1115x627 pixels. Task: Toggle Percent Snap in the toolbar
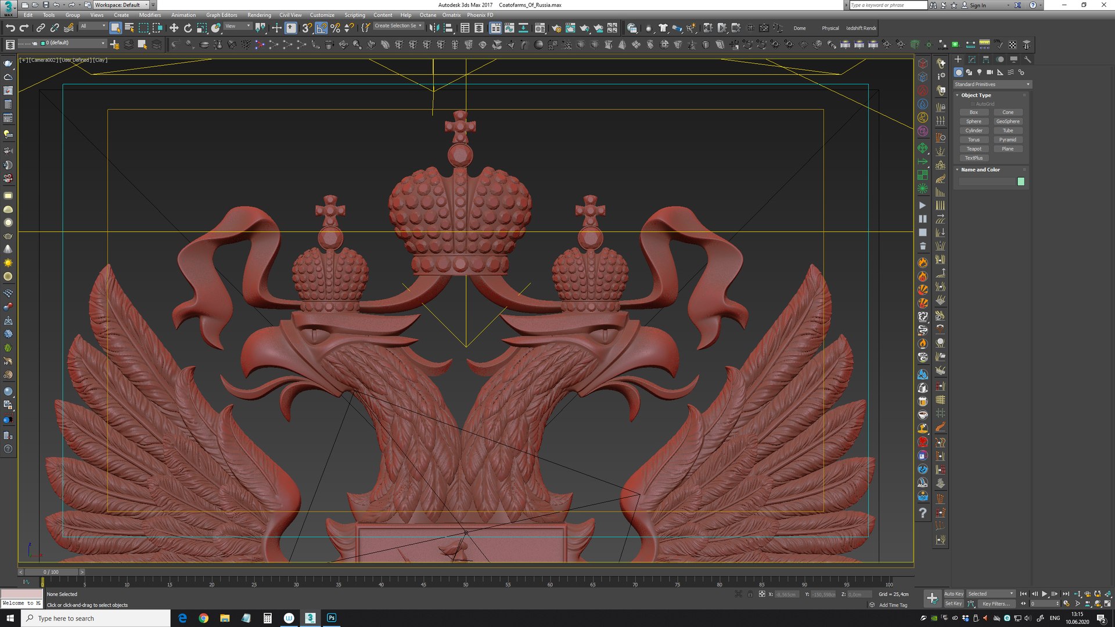pyautogui.click(x=335, y=28)
